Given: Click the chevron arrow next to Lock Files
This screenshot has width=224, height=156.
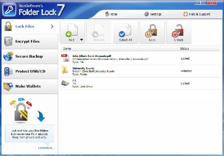Looking at the screenshot, I should click(52, 27).
